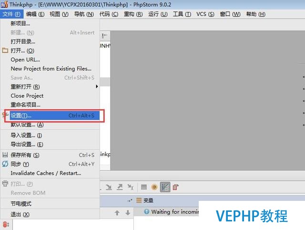Viewport: 305px width, 230px height.
Task: Select New Project from Existing Files...
Action: (x=50, y=69)
